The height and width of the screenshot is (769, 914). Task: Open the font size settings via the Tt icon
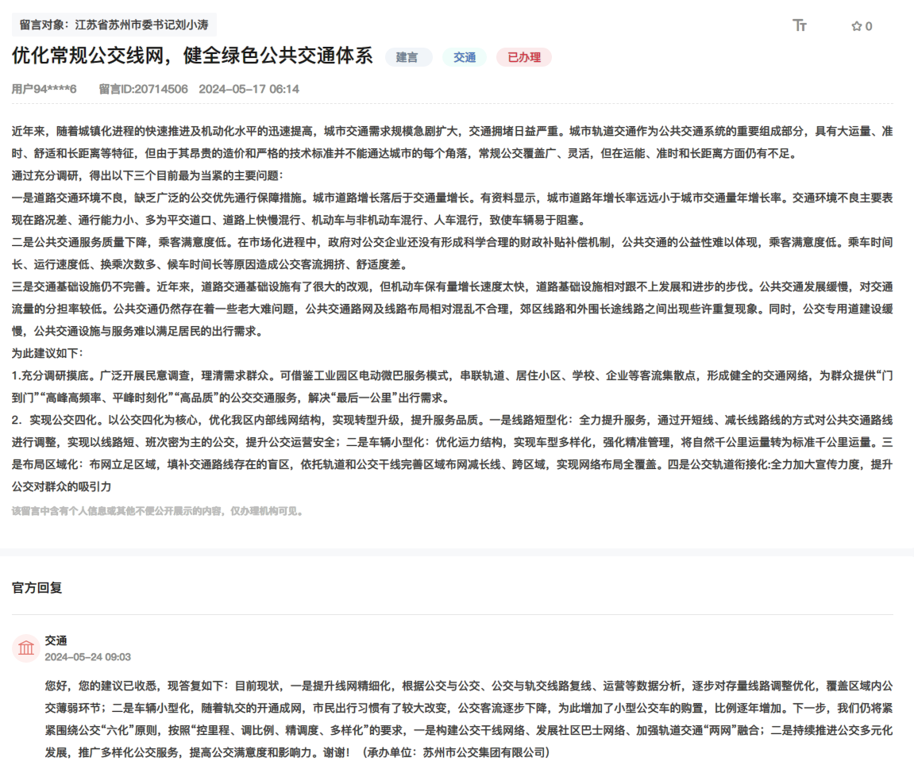pyautogui.click(x=798, y=26)
